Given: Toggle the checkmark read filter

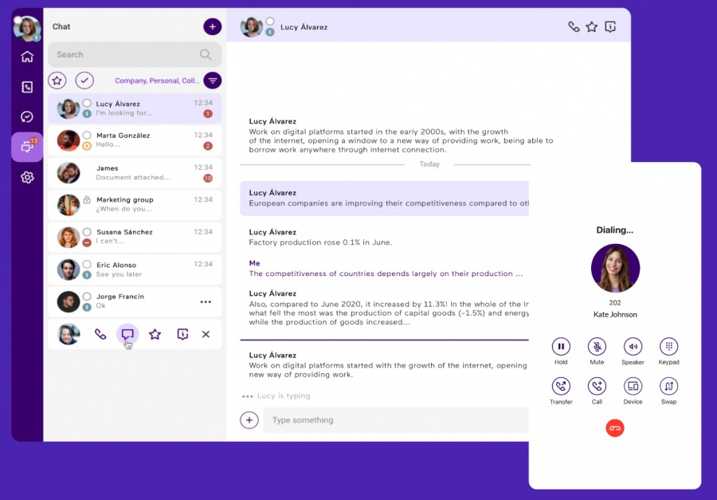Looking at the screenshot, I should pos(84,81).
